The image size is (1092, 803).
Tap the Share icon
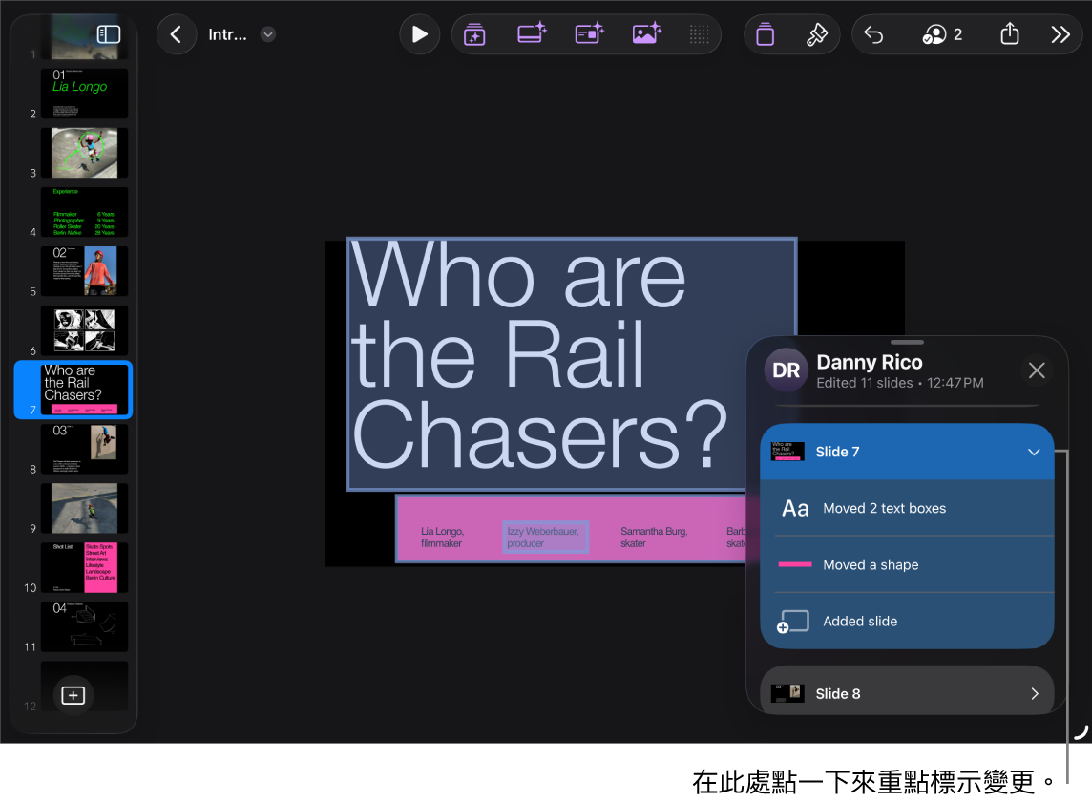(x=1009, y=34)
